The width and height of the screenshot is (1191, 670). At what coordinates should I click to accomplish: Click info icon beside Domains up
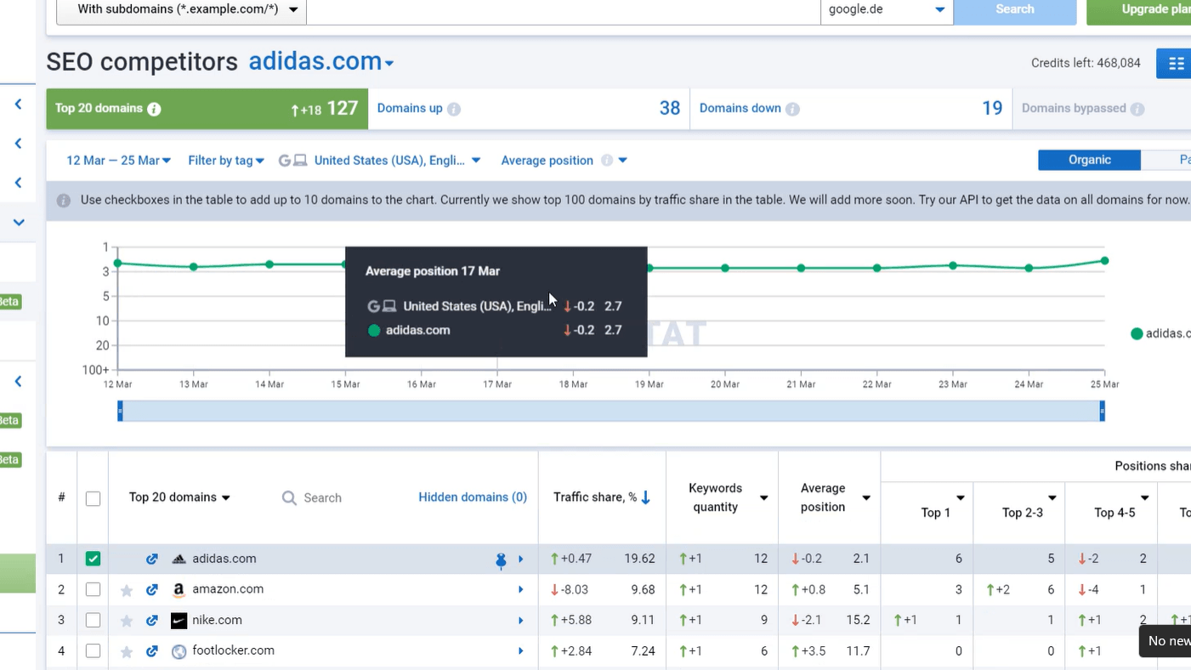click(x=454, y=109)
